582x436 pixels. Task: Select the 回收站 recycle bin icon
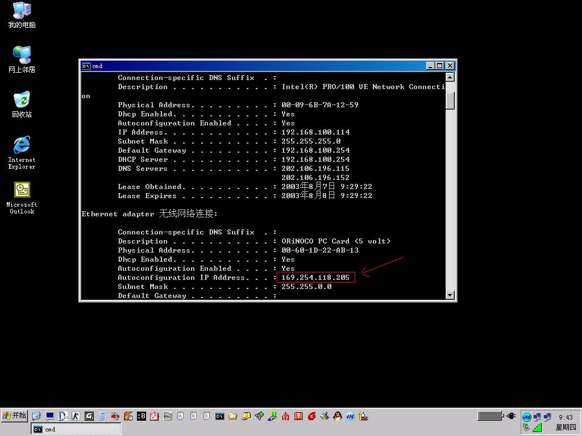(x=22, y=104)
